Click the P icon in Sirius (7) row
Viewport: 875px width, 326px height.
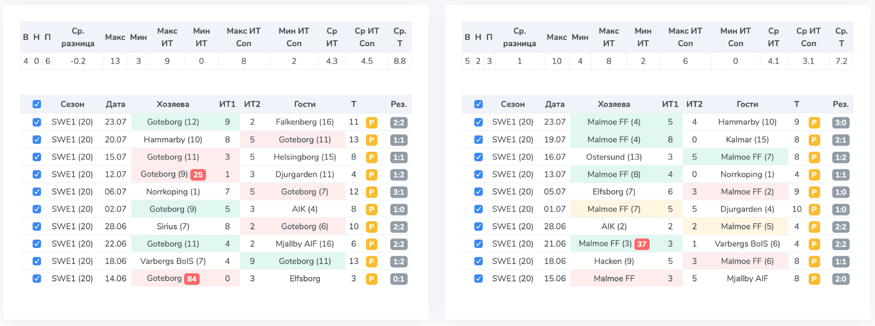(x=372, y=227)
